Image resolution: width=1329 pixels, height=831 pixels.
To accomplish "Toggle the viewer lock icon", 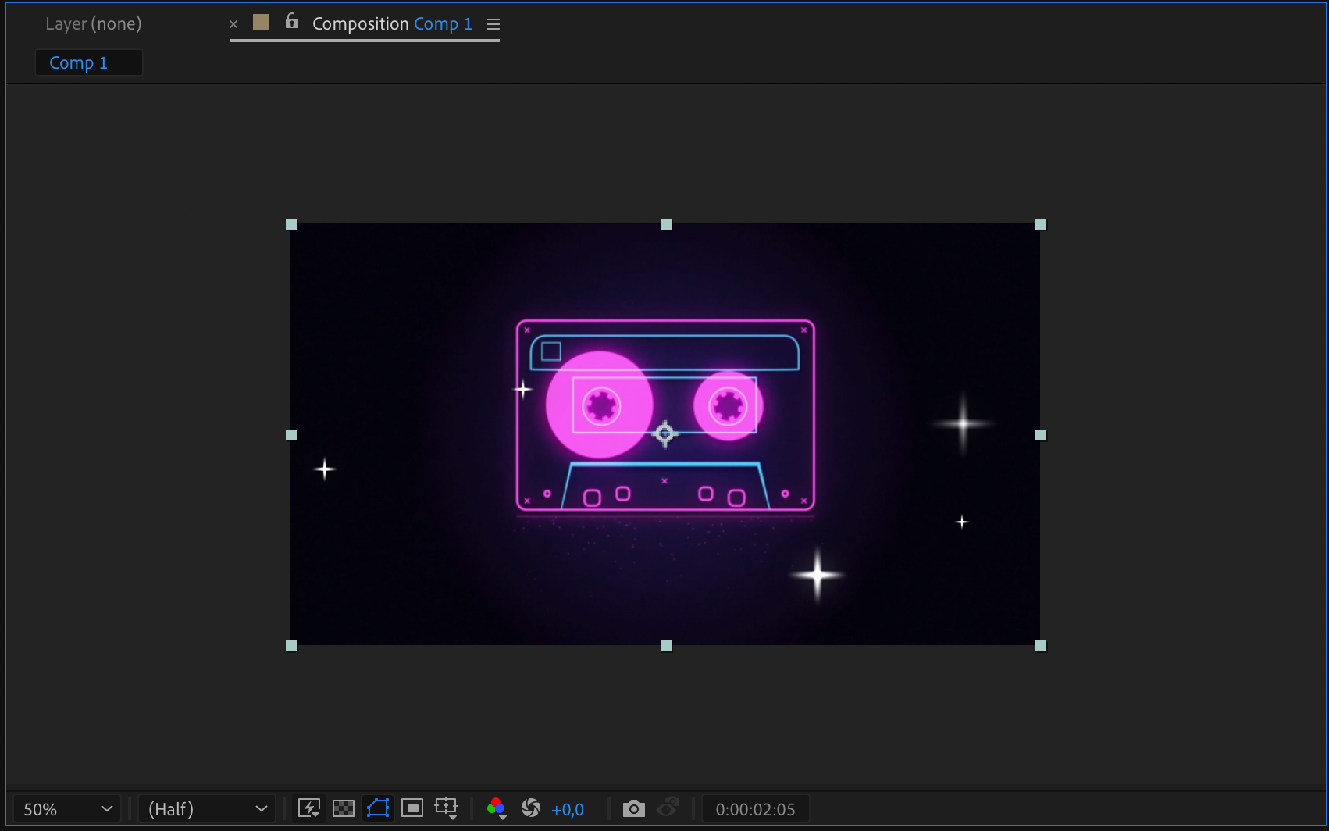I will click(292, 22).
